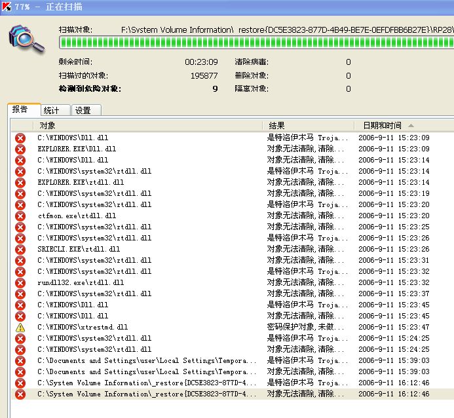Click the green scan progress bar

[256, 43]
